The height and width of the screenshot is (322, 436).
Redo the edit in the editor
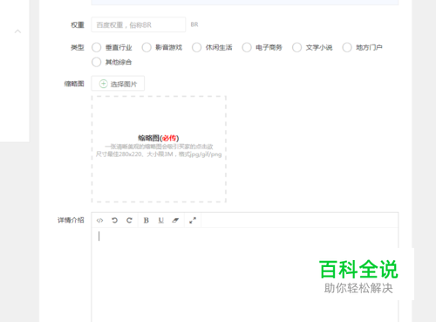pos(129,221)
